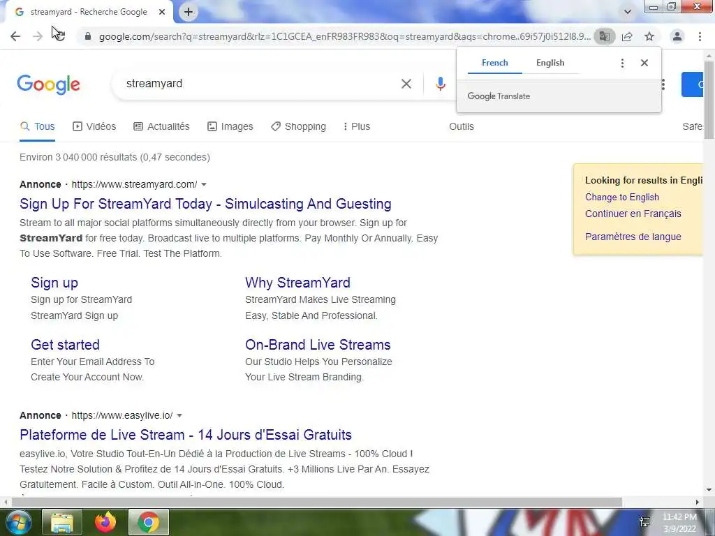Expand easylive.io ad dropdown arrow
Viewport: 715px width, 536px height.
tap(179, 416)
